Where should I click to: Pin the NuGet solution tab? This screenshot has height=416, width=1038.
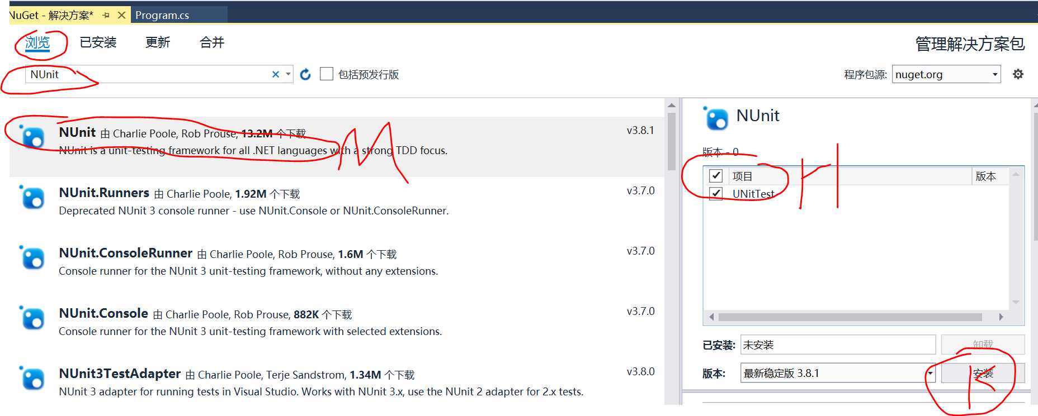[106, 15]
